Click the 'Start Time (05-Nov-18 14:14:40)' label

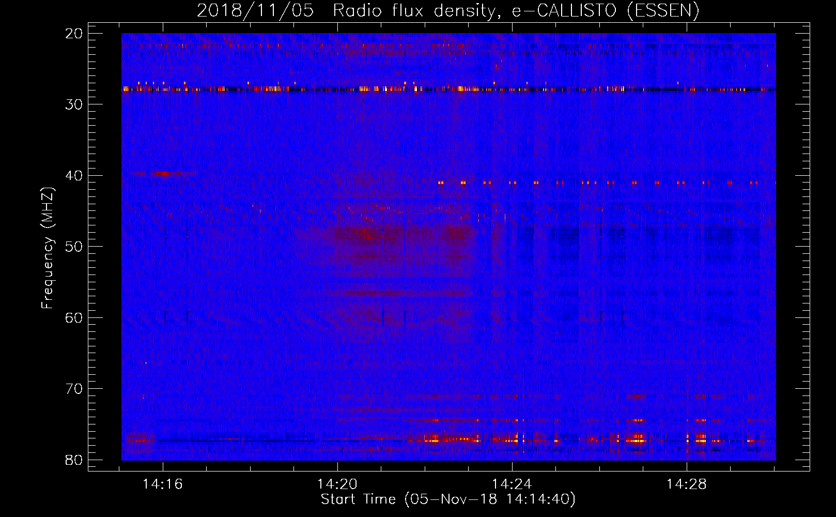(448, 499)
